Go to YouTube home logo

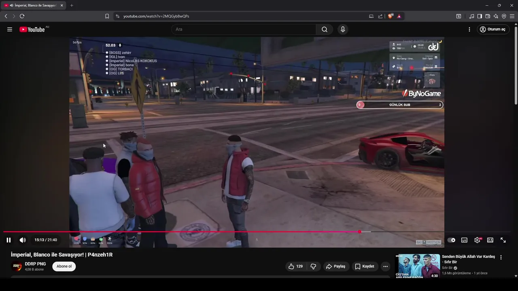pyautogui.click(x=32, y=30)
